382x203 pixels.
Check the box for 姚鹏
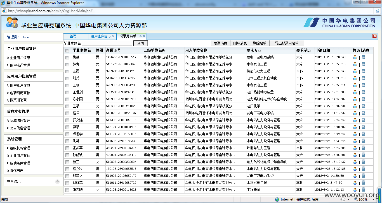67,57
